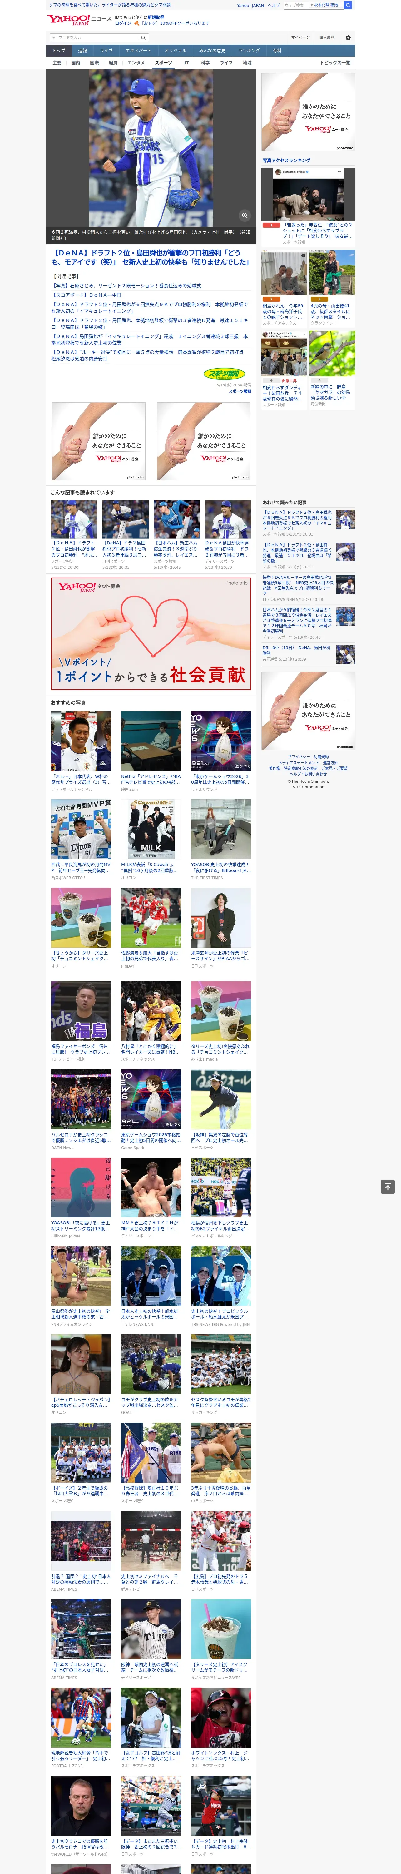The width and height of the screenshot is (401, 1874).
Task: Open the エキスパート navigation tab
Action: [x=138, y=51]
